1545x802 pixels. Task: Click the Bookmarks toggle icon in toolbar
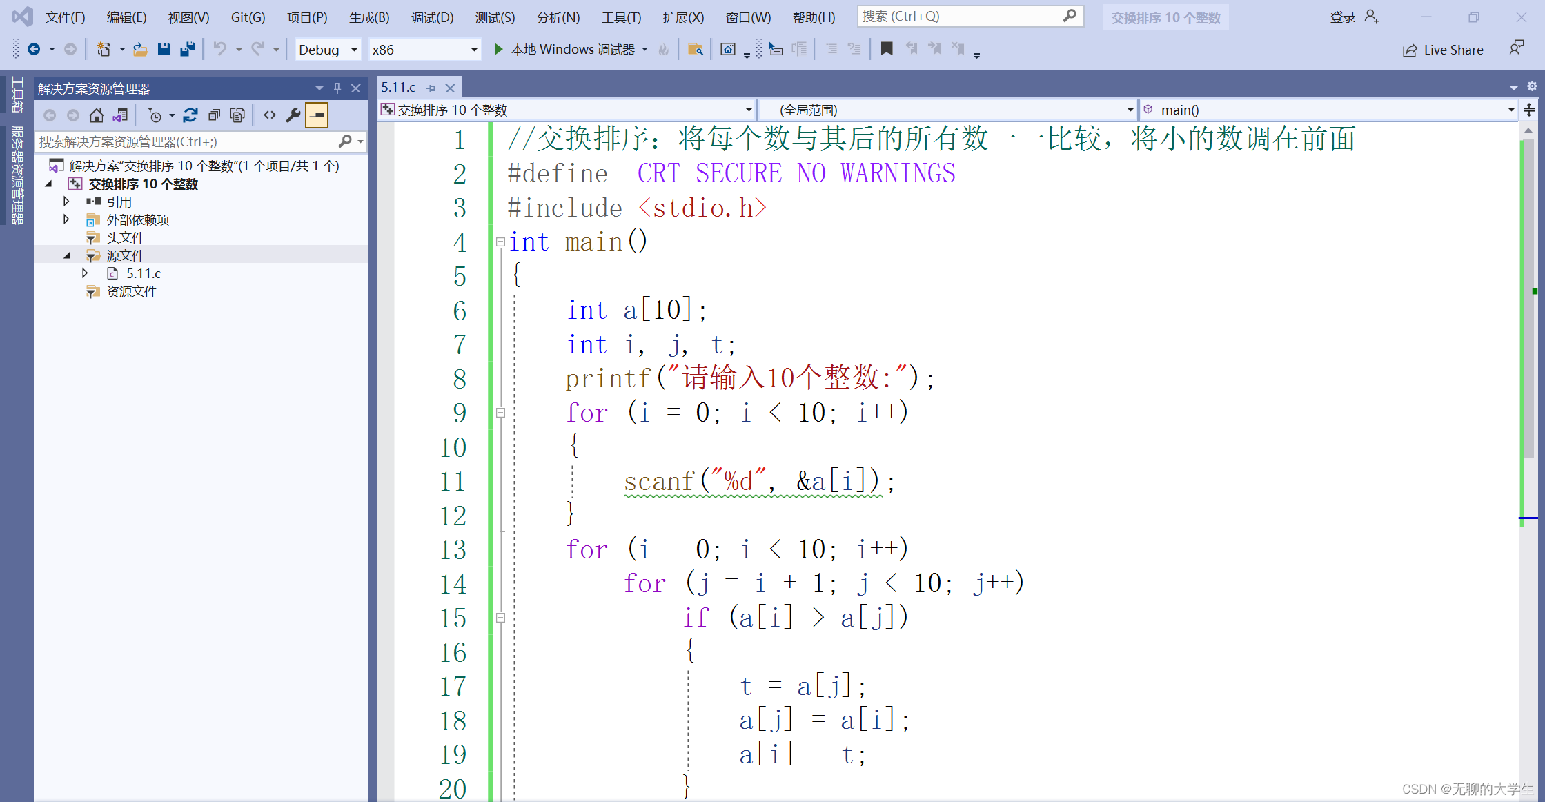(x=885, y=50)
